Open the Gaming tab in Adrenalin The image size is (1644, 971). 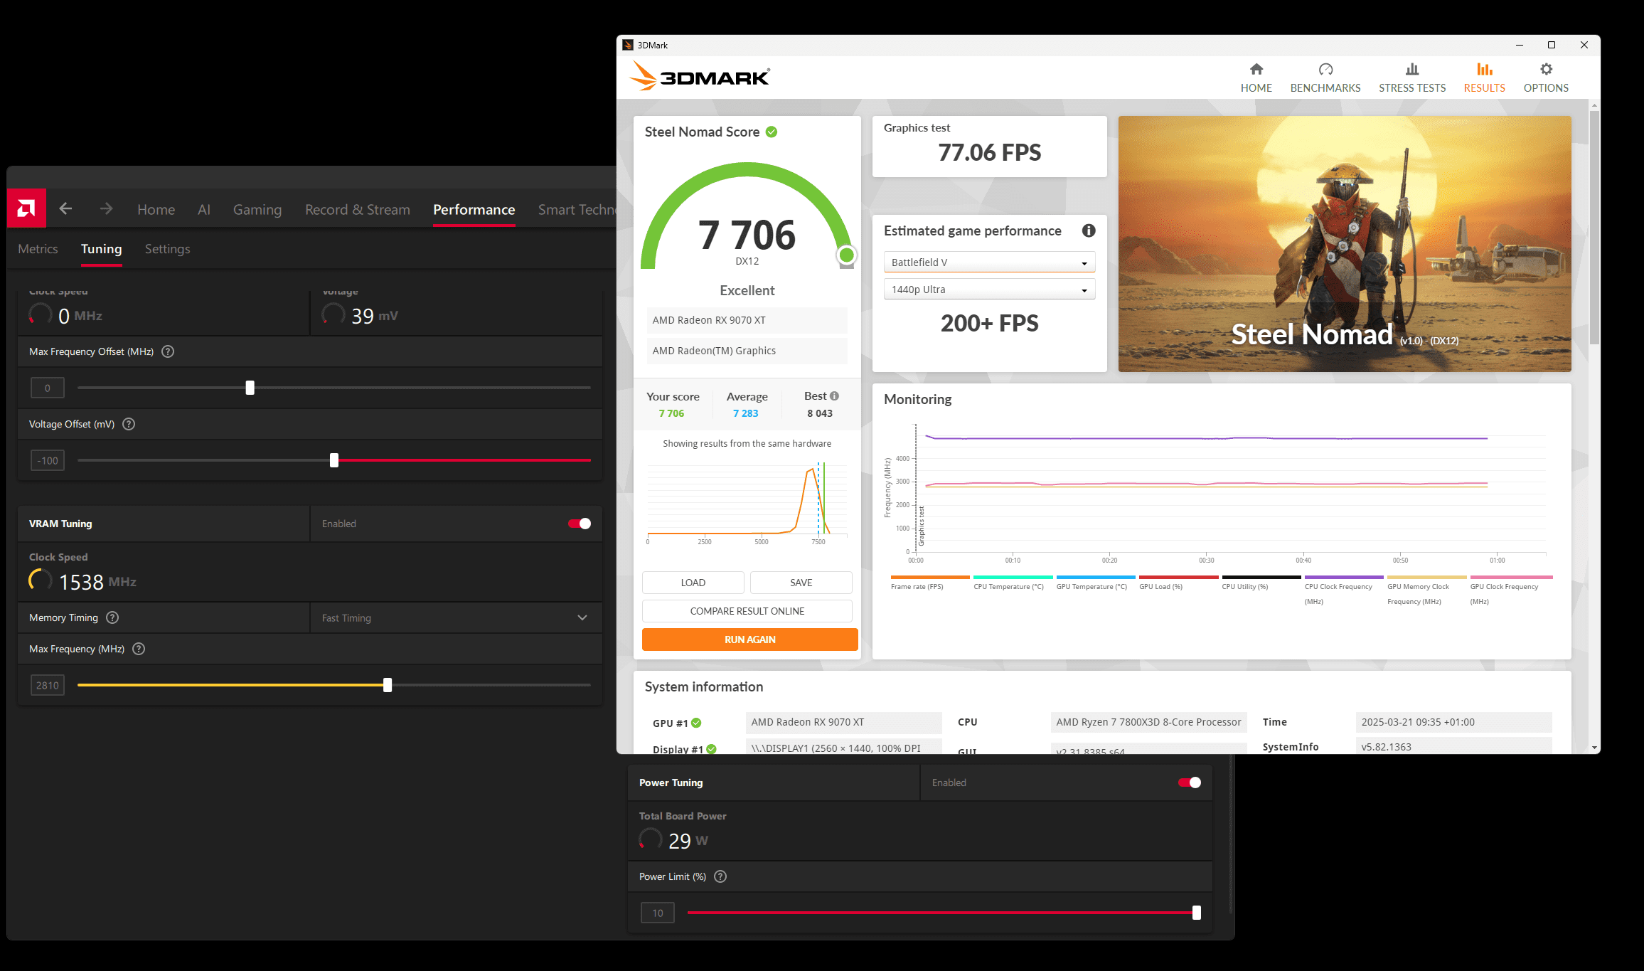tap(257, 209)
